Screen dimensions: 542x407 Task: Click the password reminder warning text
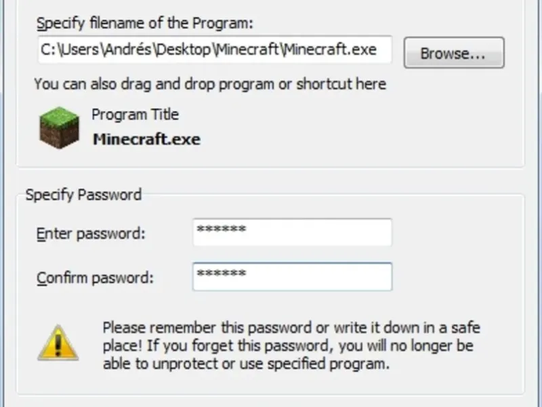coord(291,345)
